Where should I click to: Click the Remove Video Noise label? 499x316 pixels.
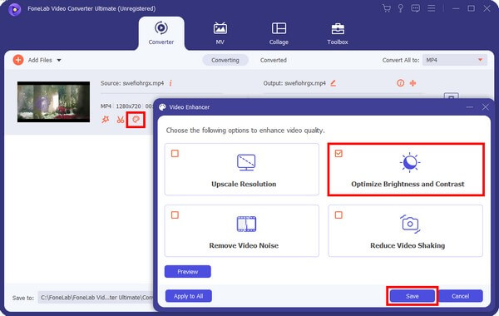(244, 245)
